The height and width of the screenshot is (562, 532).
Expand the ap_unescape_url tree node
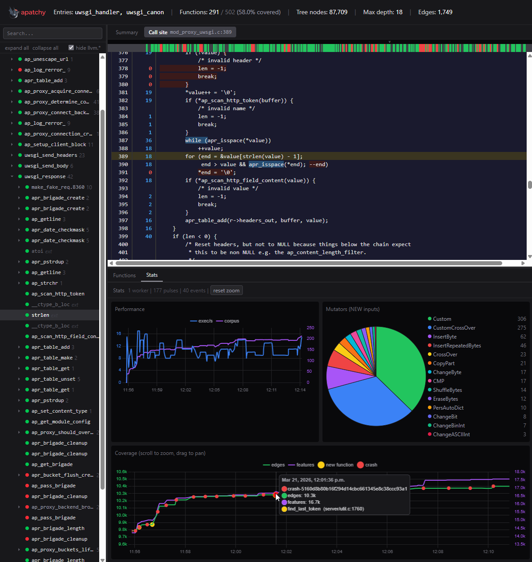[12, 59]
